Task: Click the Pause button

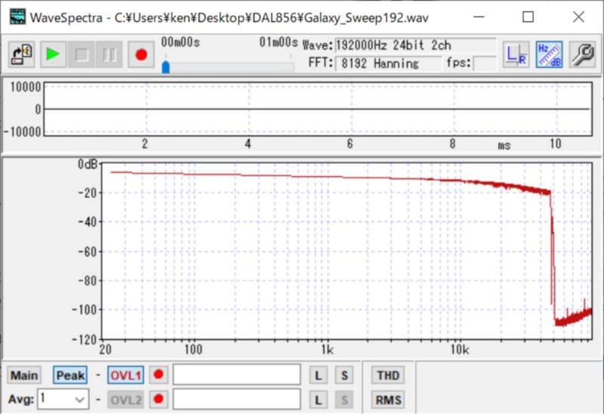Action: (x=109, y=54)
